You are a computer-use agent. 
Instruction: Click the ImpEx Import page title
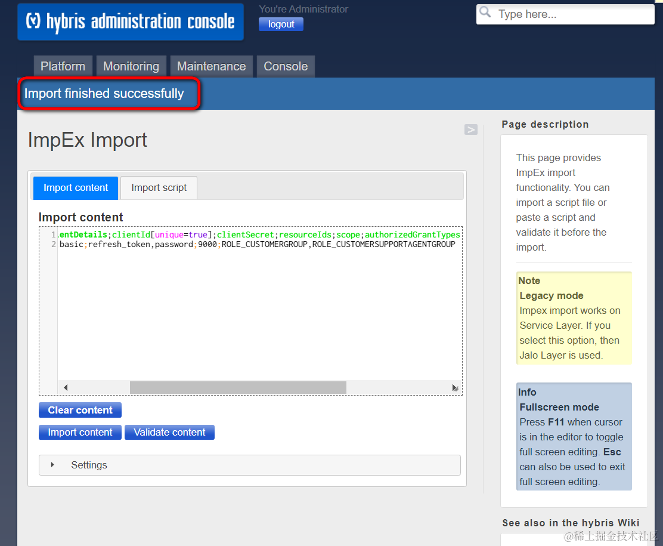coord(88,140)
